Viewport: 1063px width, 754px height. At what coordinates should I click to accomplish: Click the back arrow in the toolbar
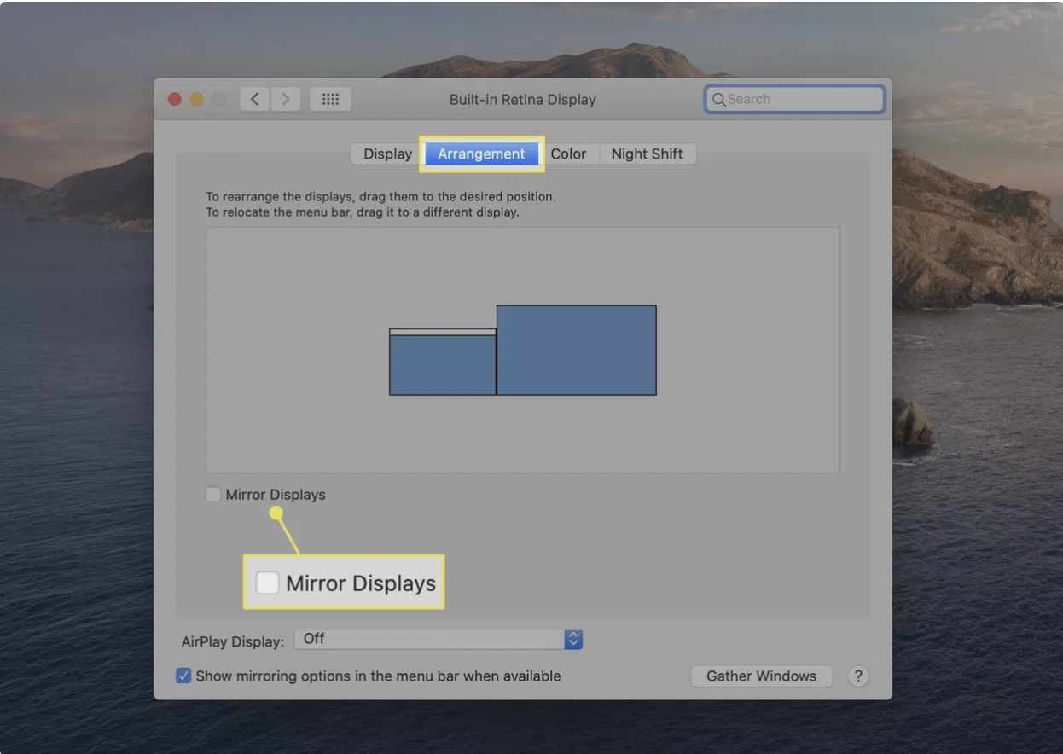pos(254,99)
